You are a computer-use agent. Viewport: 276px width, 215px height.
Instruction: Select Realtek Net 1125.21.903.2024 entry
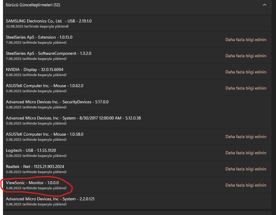click(x=137, y=169)
